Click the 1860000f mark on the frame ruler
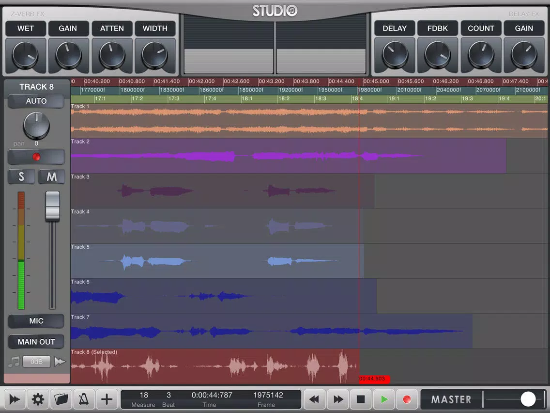The image size is (550, 413). coord(212,90)
